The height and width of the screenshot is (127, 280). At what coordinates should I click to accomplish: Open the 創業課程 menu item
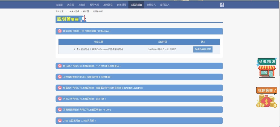tap(108, 5)
